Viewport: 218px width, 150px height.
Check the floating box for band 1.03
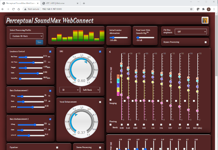click(x=144, y=125)
